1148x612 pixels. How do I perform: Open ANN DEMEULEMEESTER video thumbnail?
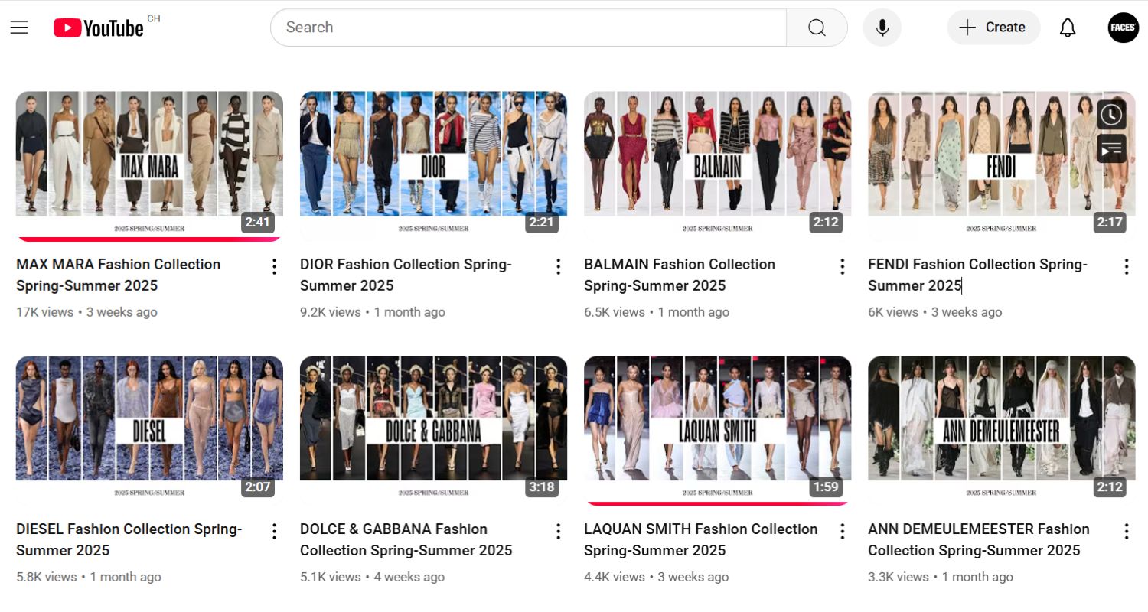point(1001,431)
